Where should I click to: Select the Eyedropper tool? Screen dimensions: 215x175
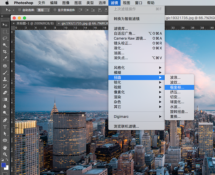(5, 58)
